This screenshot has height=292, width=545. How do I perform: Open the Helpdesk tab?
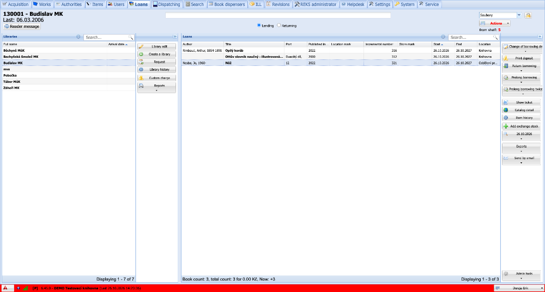coord(353,4)
